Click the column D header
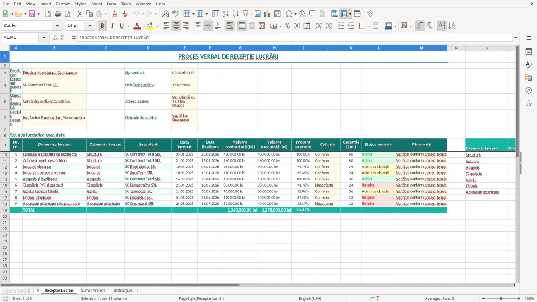 (148, 48)
